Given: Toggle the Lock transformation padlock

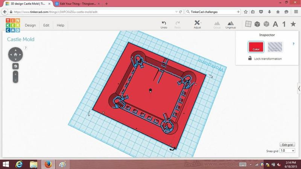Looking at the screenshot, I should (x=250, y=58).
